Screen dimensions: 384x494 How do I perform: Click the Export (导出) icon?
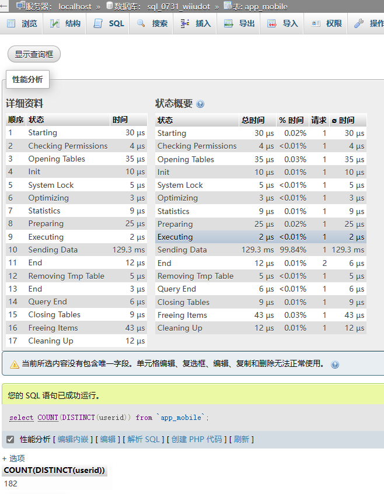coord(229,23)
